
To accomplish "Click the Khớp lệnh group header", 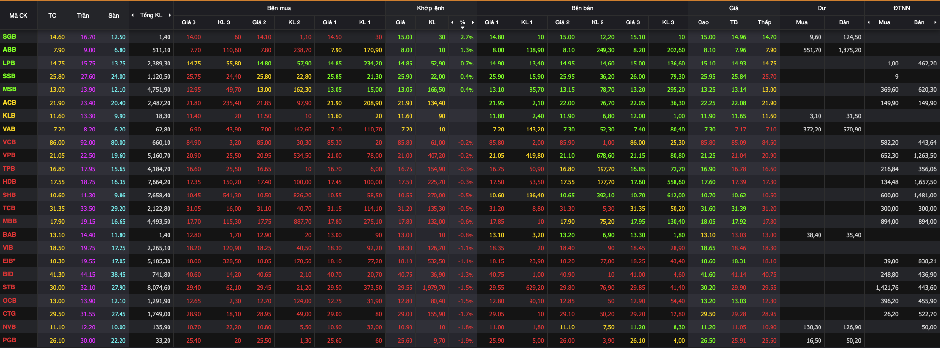I will click(x=431, y=8).
